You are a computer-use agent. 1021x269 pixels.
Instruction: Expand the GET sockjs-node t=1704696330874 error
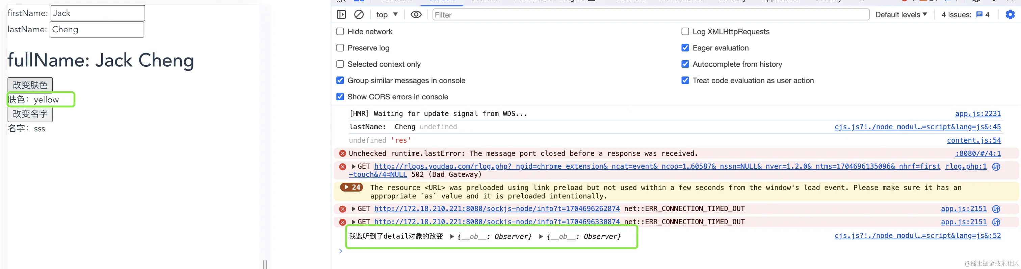point(354,222)
